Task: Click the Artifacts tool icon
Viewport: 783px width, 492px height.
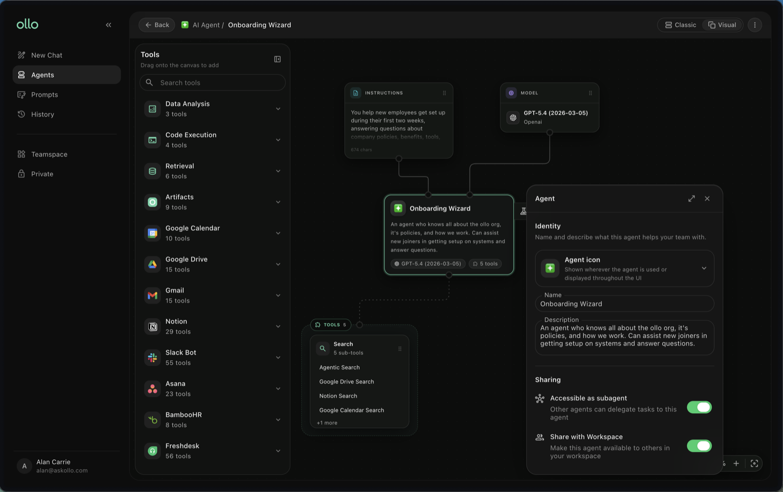Action: tap(153, 202)
